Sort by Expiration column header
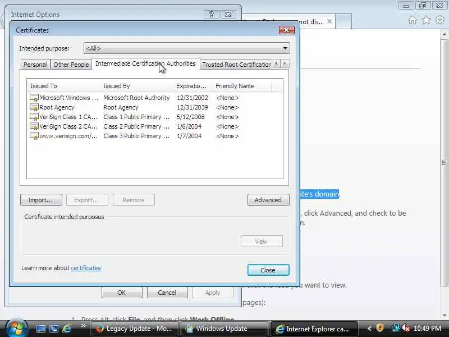This screenshot has width=449, height=337. tap(193, 86)
